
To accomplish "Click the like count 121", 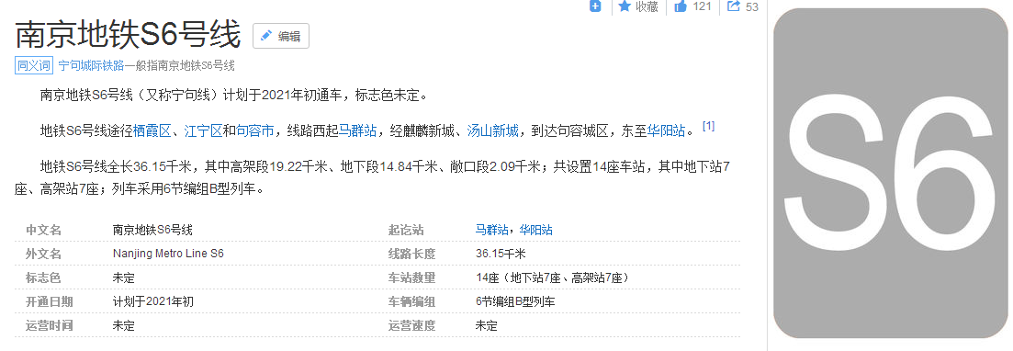I will pos(702,6).
